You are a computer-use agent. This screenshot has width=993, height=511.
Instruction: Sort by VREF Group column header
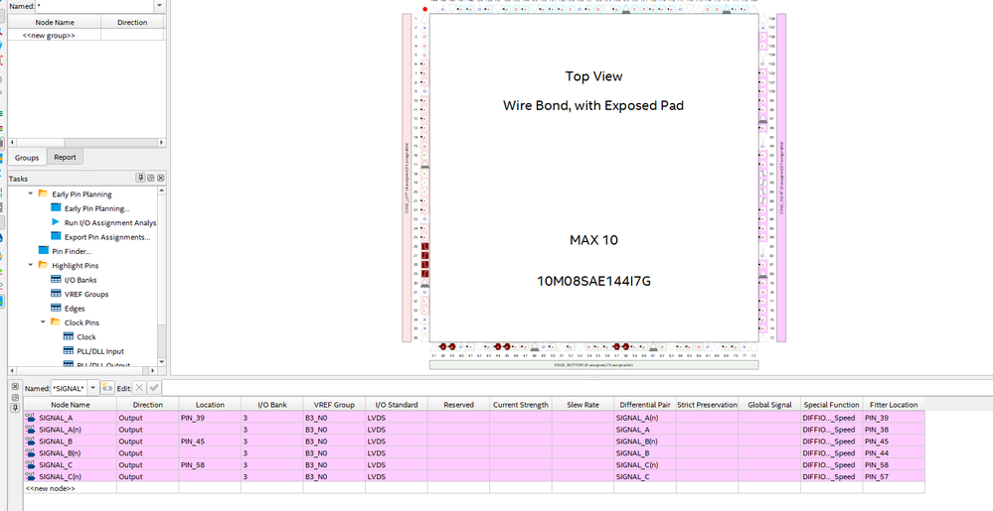[334, 405]
